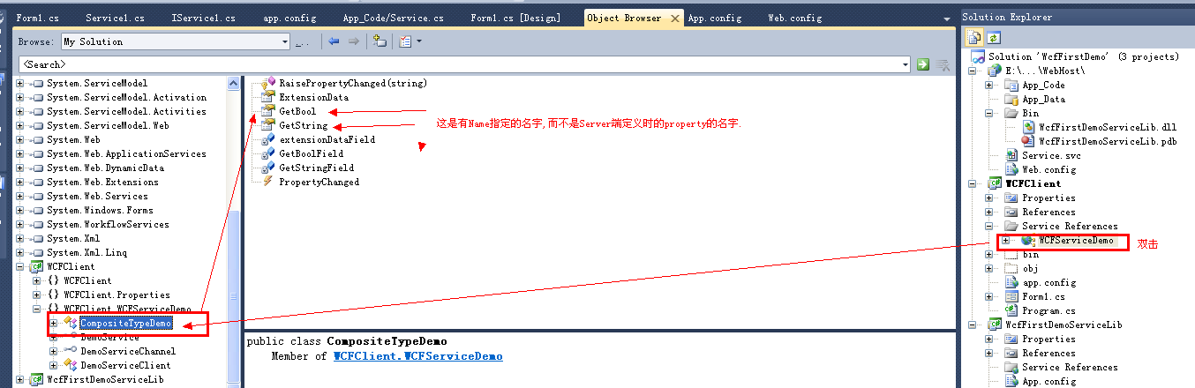
Task: Switch to the App_Code/Service.cs tab
Action: click(393, 18)
